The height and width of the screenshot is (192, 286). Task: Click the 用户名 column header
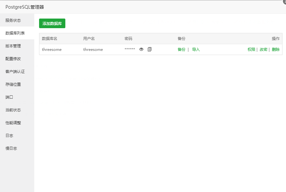tap(89, 38)
